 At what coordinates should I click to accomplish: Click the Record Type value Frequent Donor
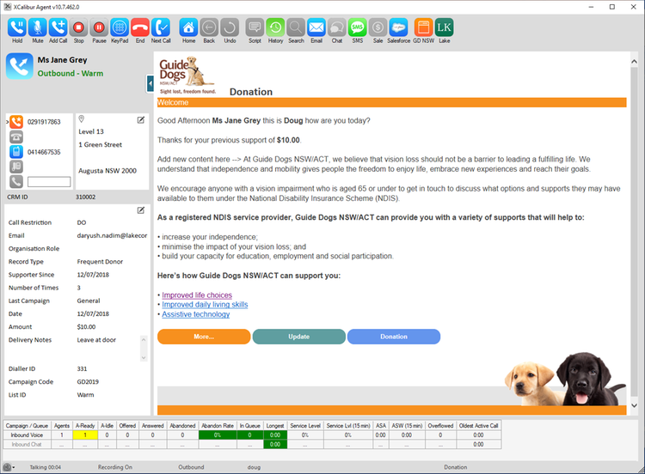point(100,262)
